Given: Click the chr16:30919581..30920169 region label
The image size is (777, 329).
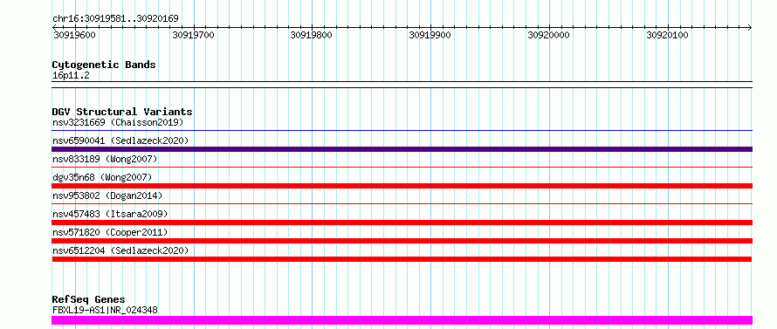Looking at the screenshot, I should (115, 19).
